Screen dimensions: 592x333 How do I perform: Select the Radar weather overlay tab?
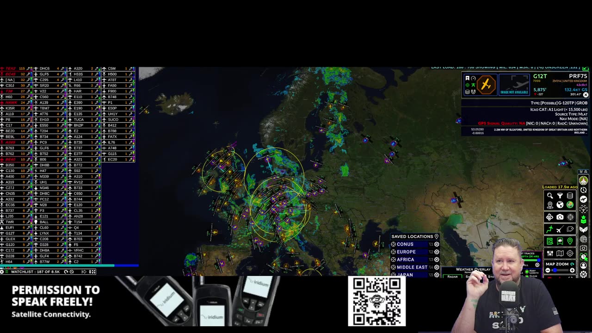452,277
